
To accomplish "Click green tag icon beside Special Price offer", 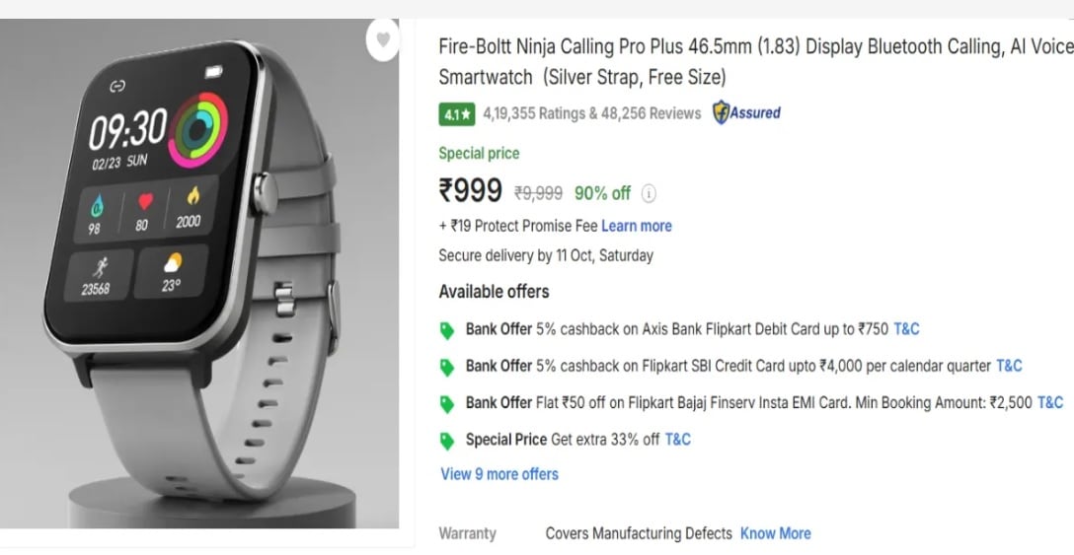I will [x=447, y=440].
